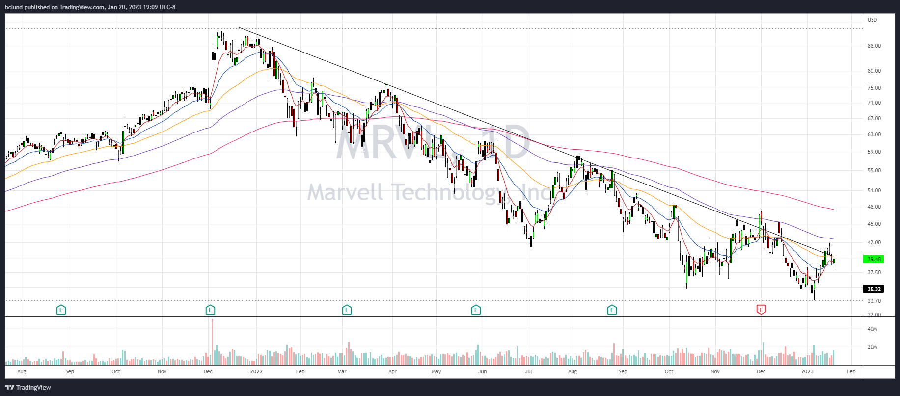Click the green 39.48 current price label
Image resolution: width=900 pixels, height=396 pixels.
873,259
